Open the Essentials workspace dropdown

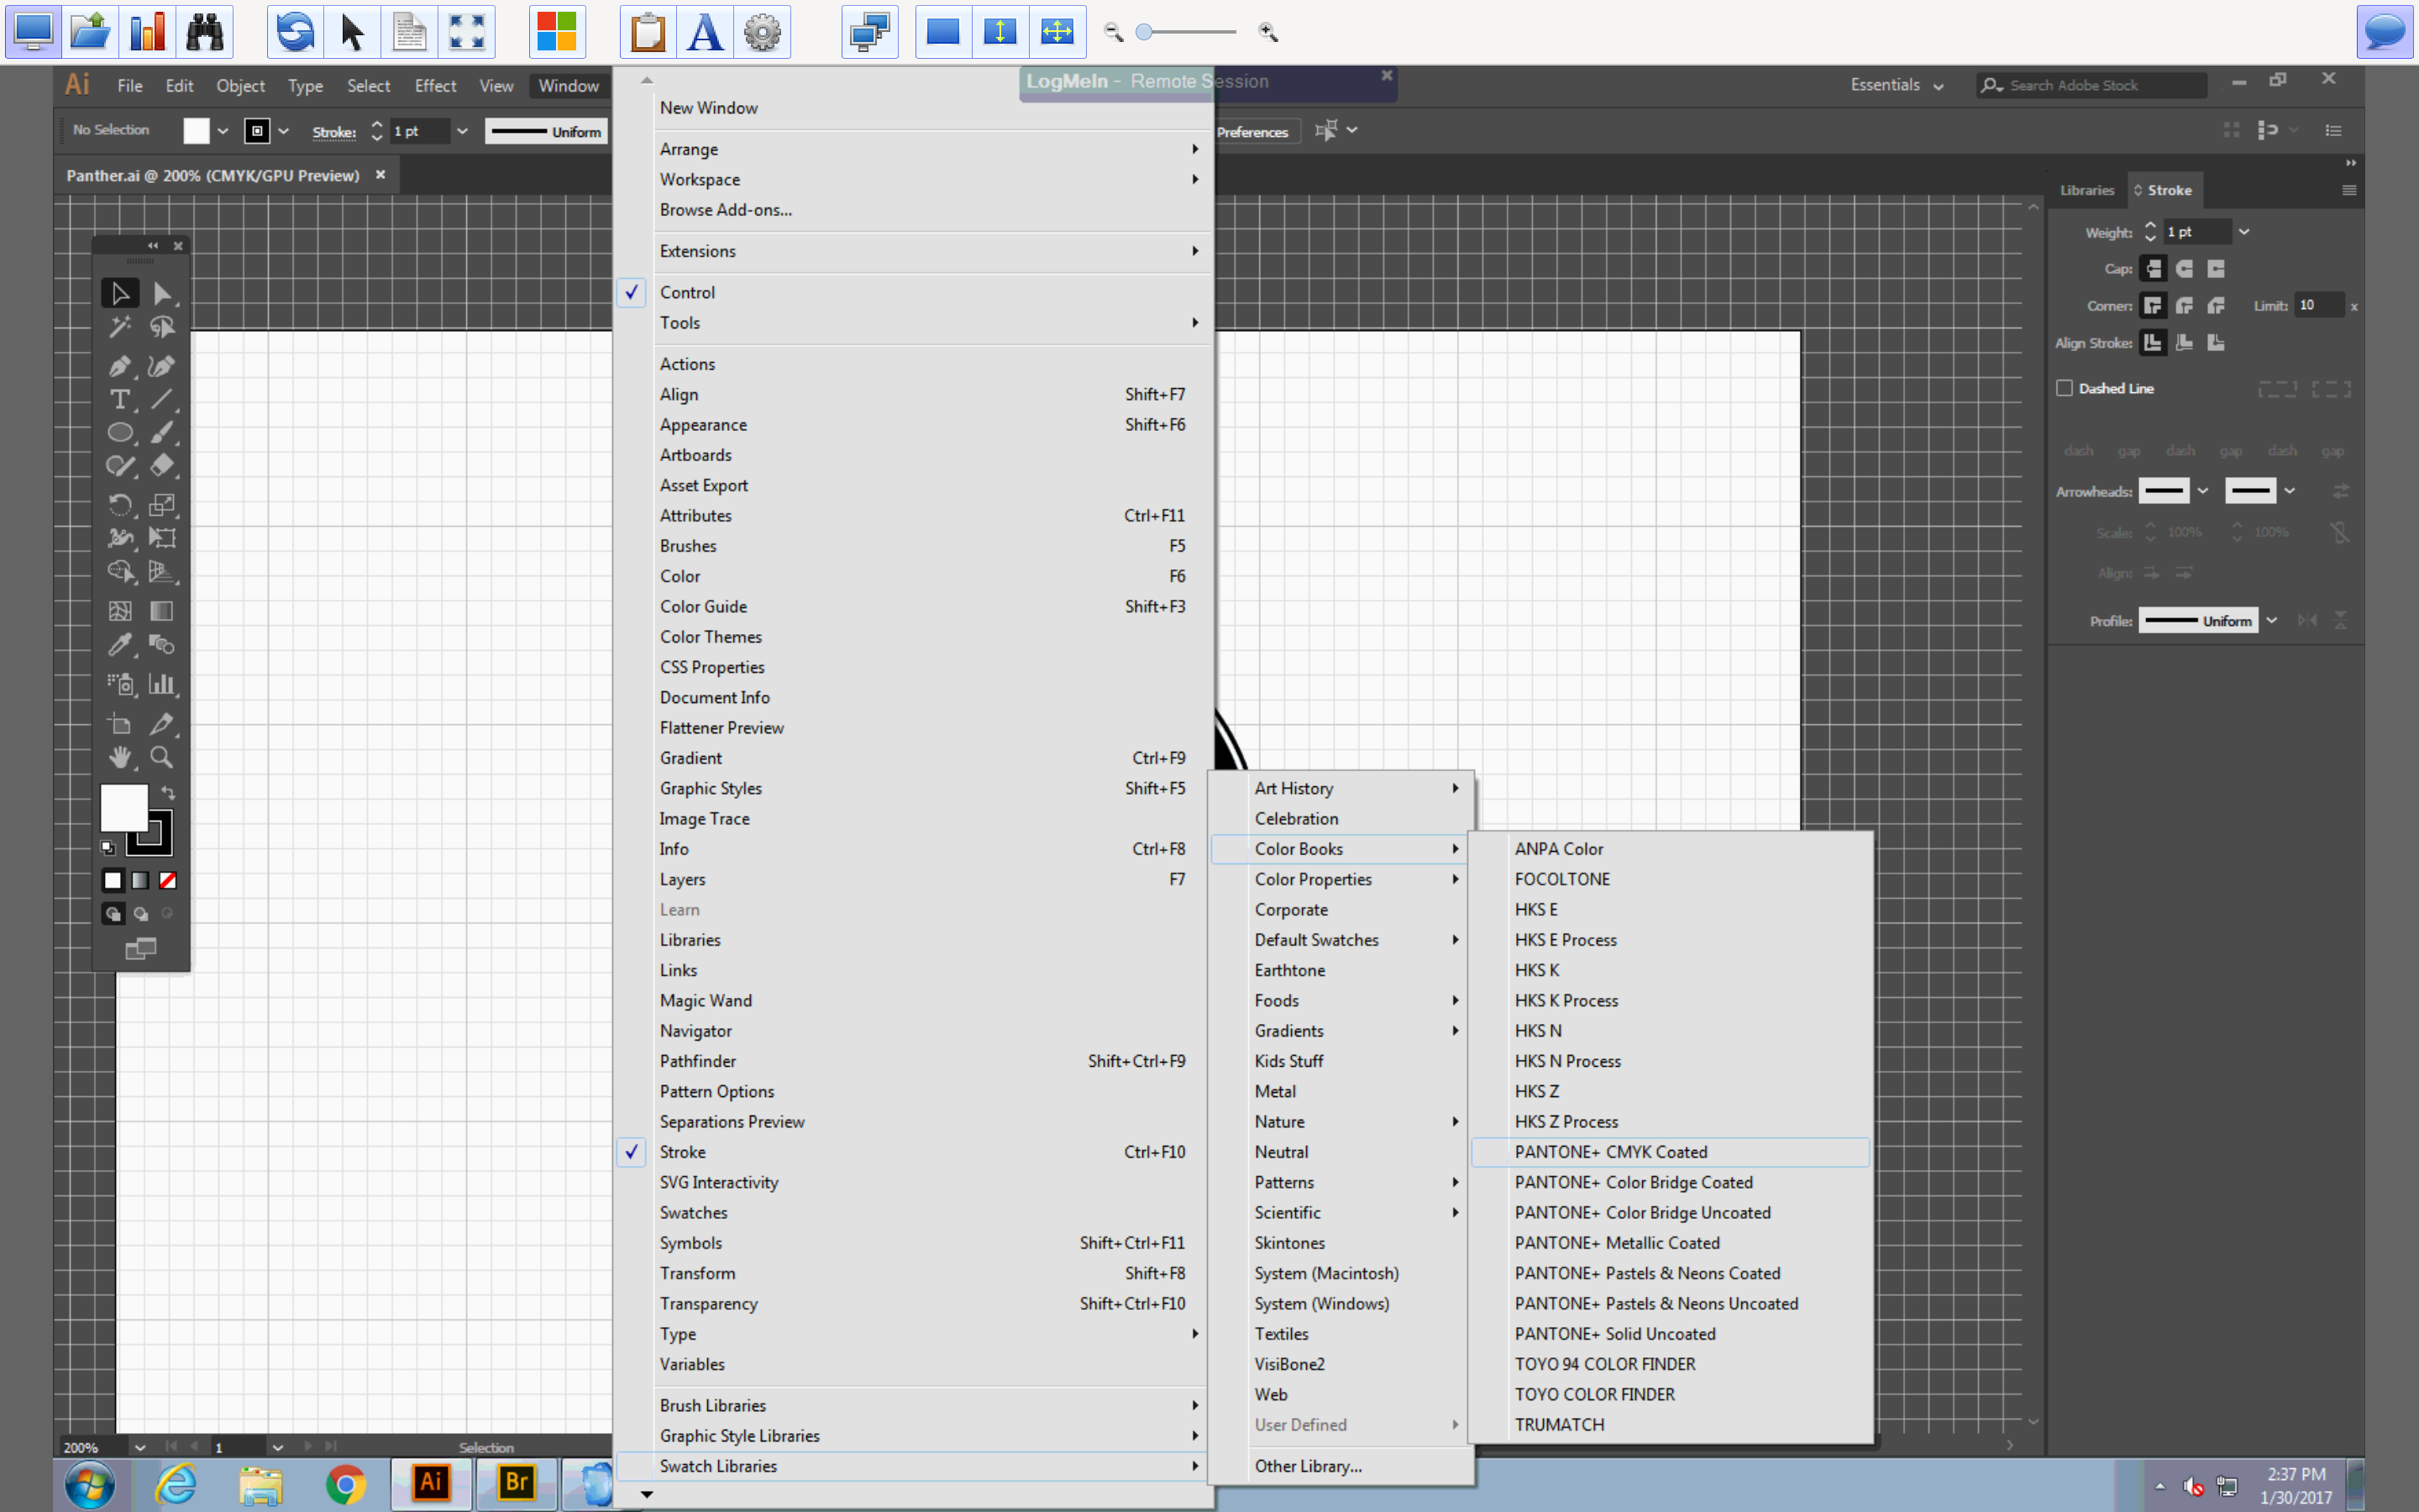1897,85
